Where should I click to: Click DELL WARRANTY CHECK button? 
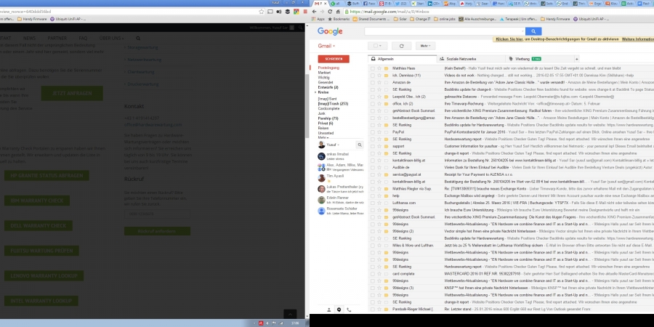[x=39, y=226]
